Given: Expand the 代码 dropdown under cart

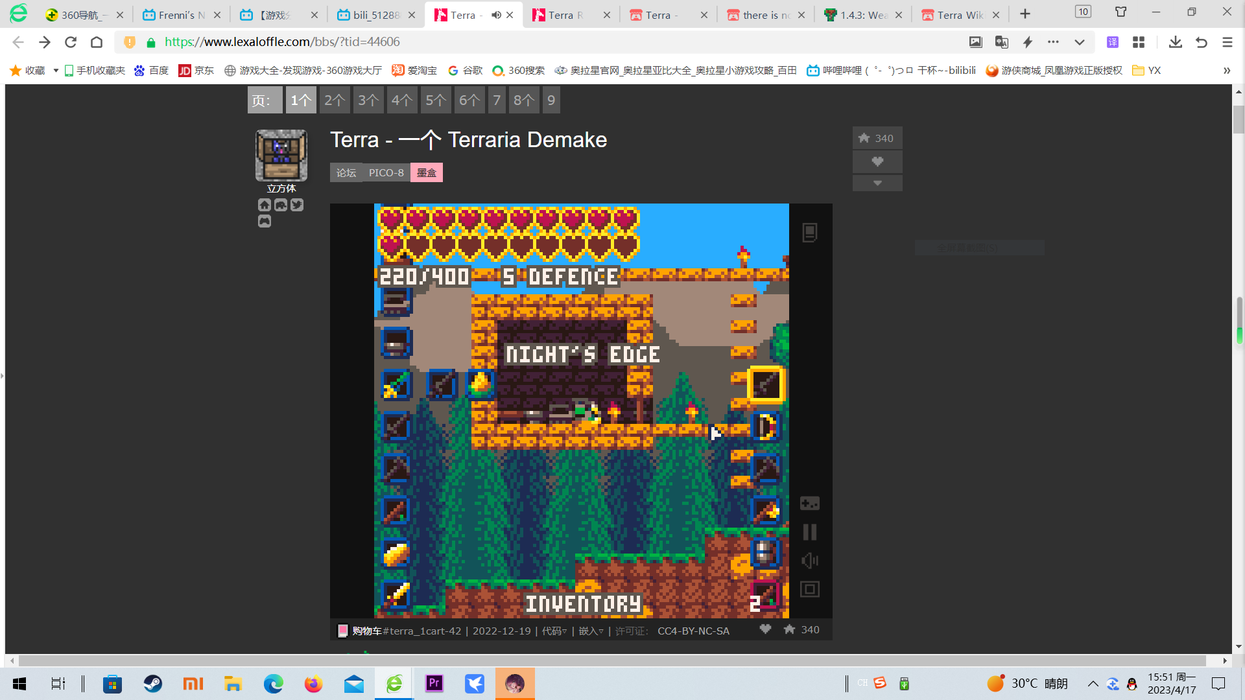Looking at the screenshot, I should click(x=554, y=631).
